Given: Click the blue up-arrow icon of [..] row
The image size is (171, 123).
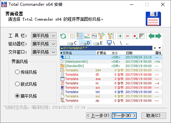Looking at the screenshot, I should pyautogui.click(x=62, y=57).
